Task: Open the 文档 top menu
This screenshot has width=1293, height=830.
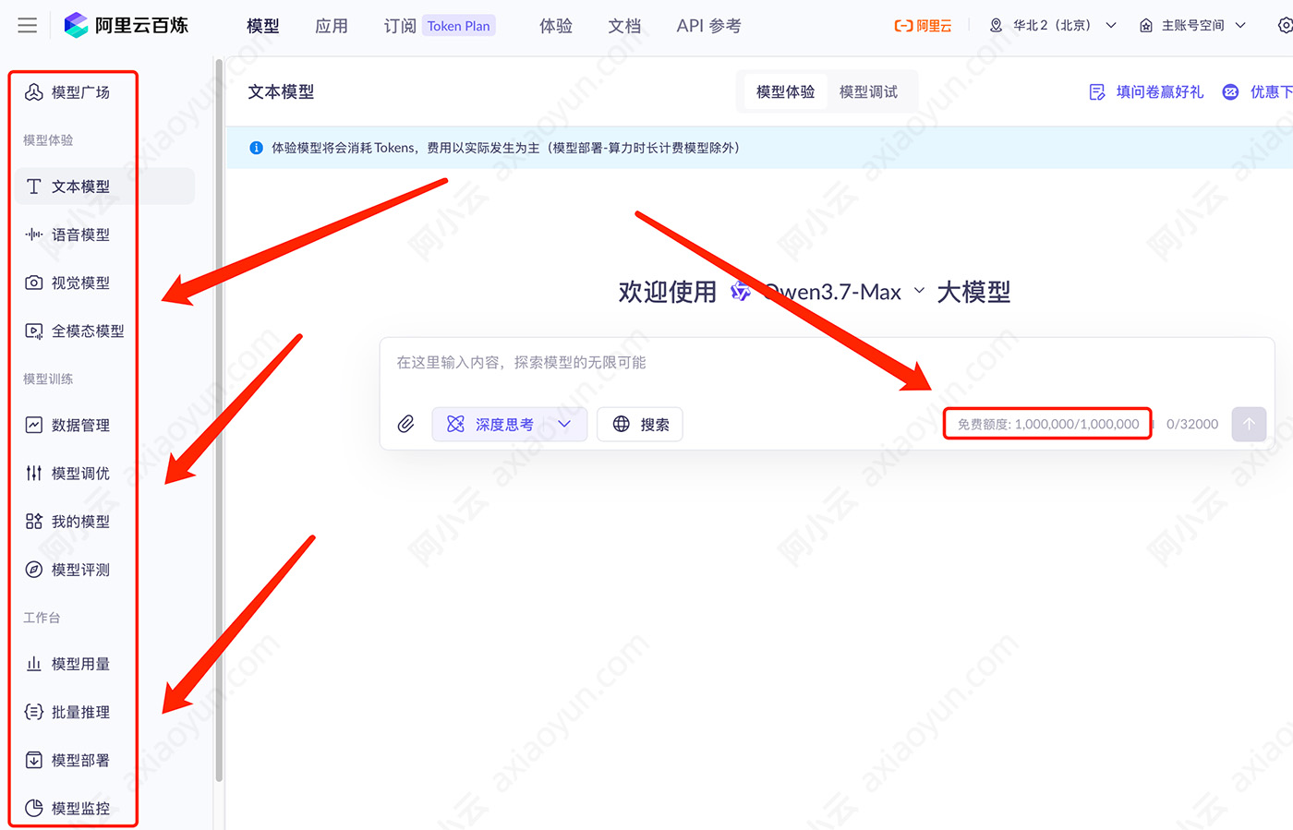Action: (x=624, y=26)
